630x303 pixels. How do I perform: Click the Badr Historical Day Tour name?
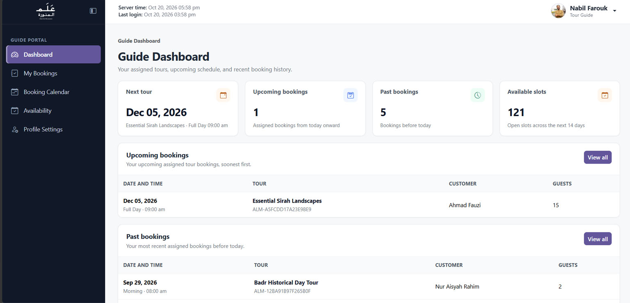coord(286,282)
